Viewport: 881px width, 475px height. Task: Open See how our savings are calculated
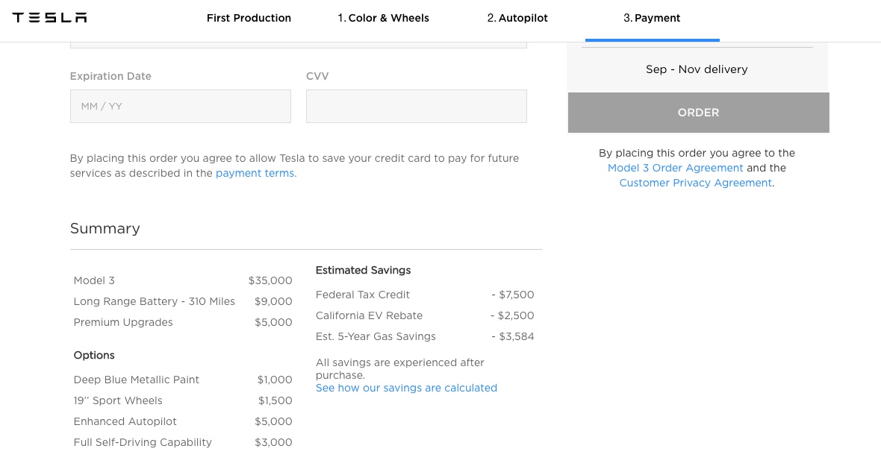406,388
